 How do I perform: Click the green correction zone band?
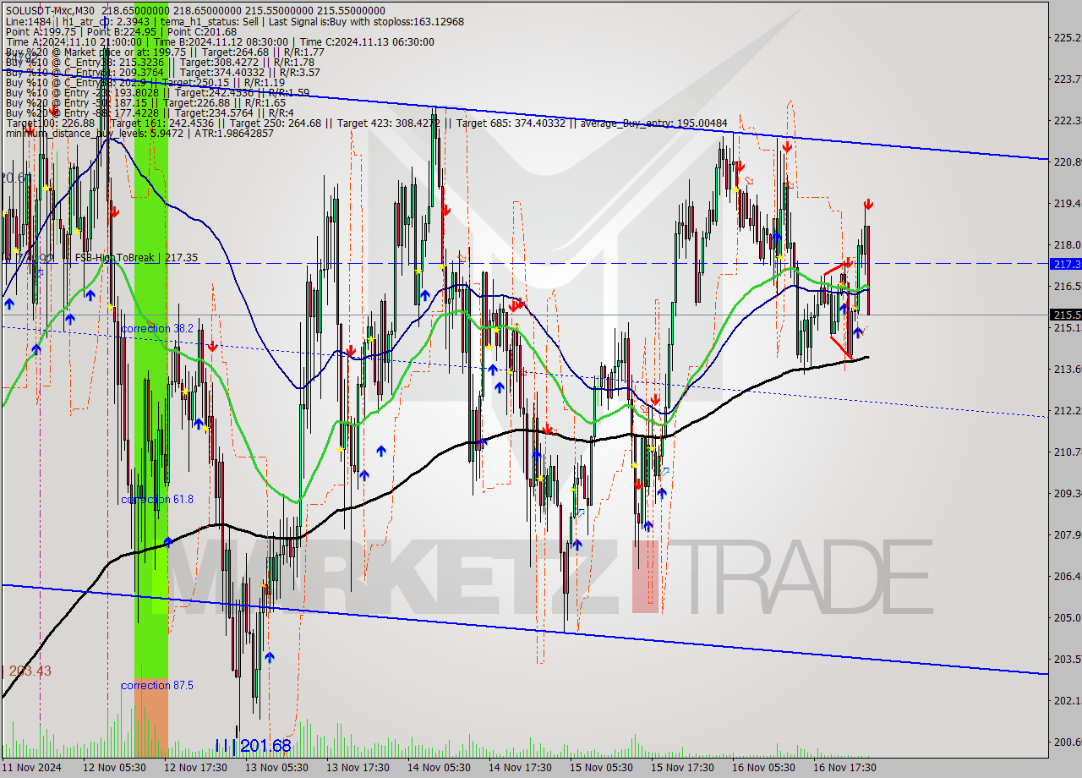click(151, 338)
